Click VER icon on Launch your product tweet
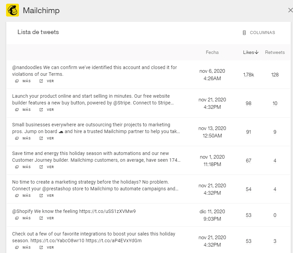This screenshot has width=293, height=253. pyautogui.click(x=41, y=110)
